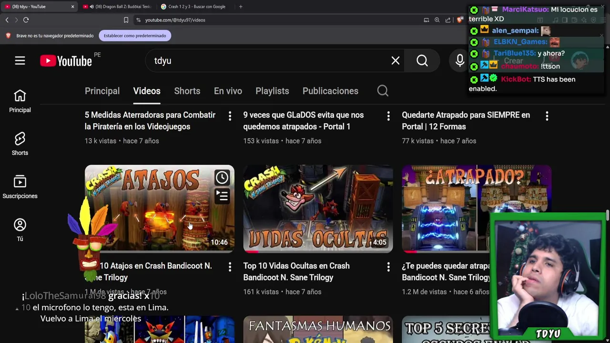Open the Vidas Ocultas video thumbnail

tap(318, 209)
